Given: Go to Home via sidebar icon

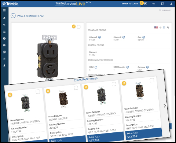Looking at the screenshot, I should coord(4,18).
